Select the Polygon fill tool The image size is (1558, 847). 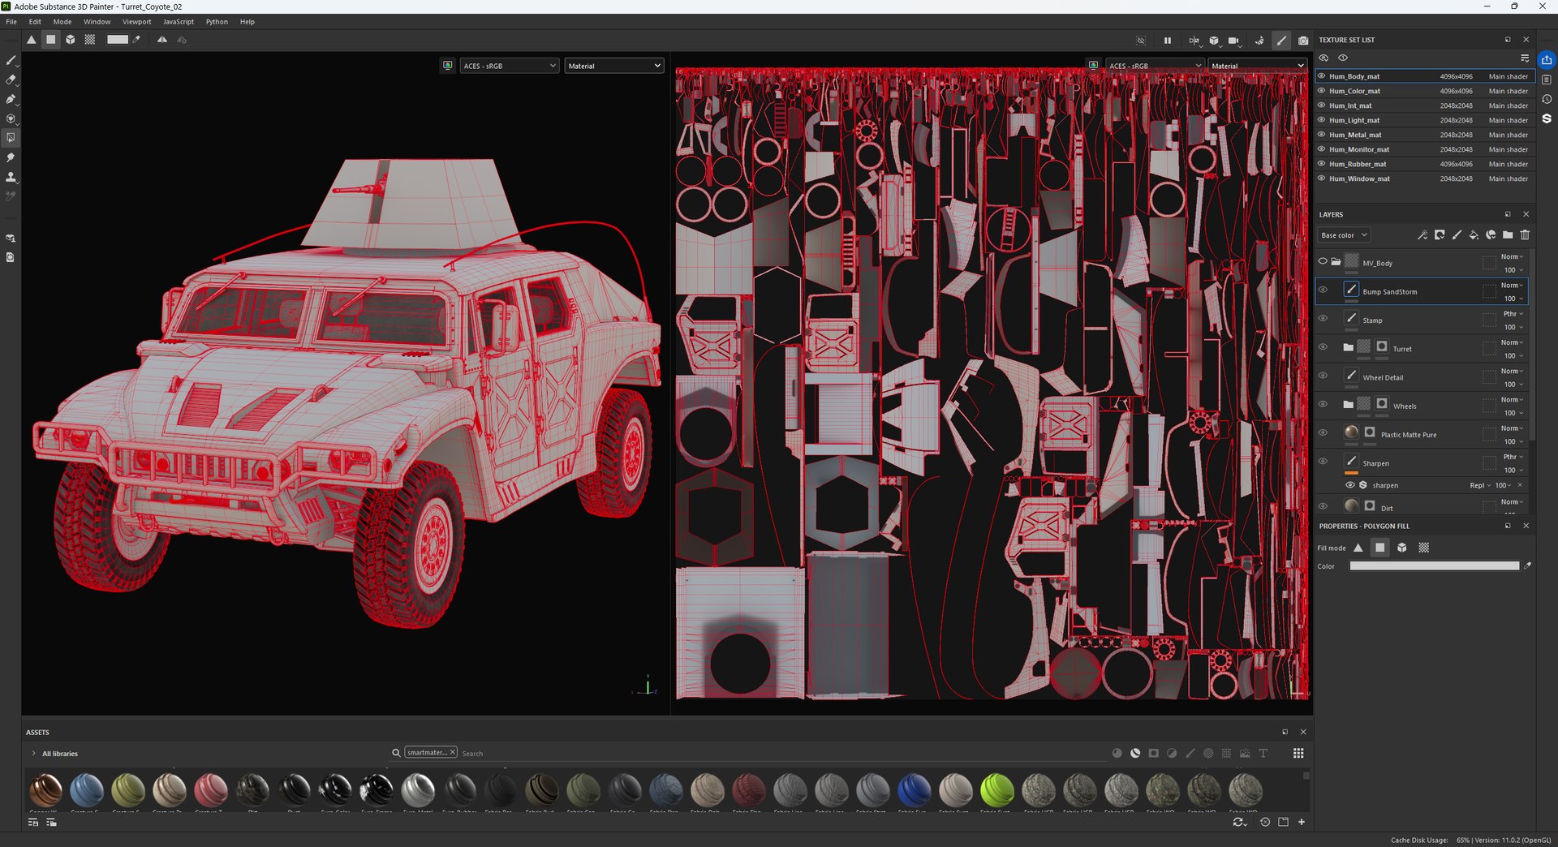[x=11, y=138]
